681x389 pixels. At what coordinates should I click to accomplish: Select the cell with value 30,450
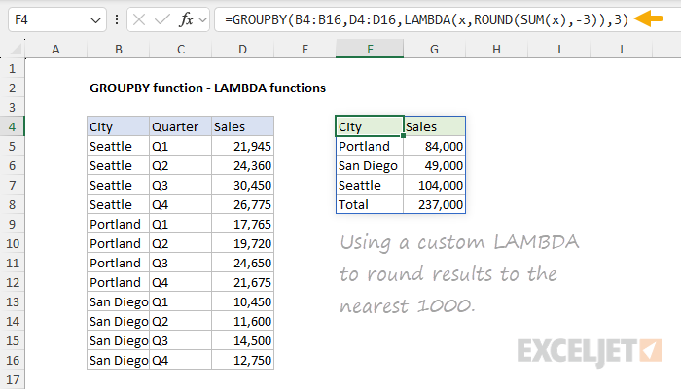coord(243,186)
